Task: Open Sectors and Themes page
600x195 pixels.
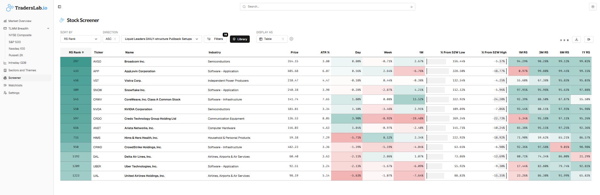Action: pos(22,70)
